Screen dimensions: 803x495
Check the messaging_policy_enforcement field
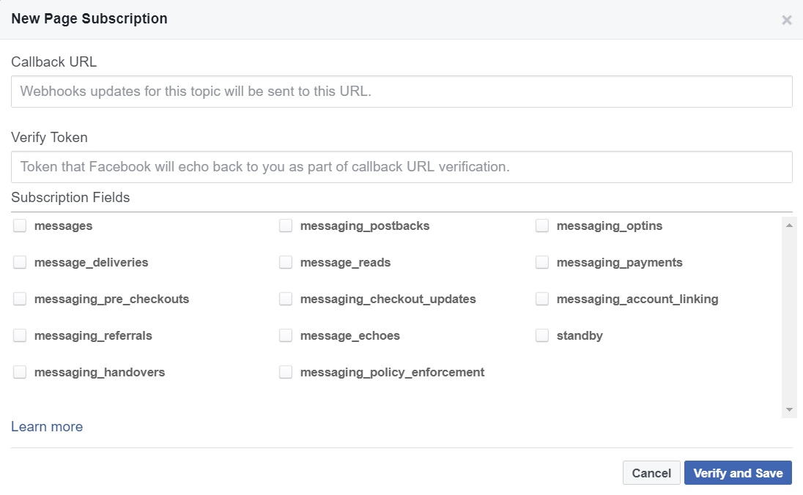click(285, 372)
